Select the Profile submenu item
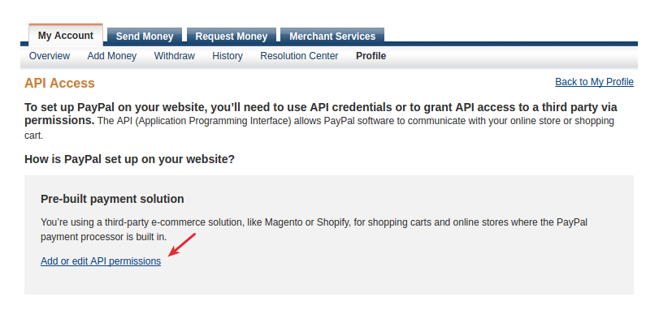The width and height of the screenshot is (659, 310). (371, 56)
